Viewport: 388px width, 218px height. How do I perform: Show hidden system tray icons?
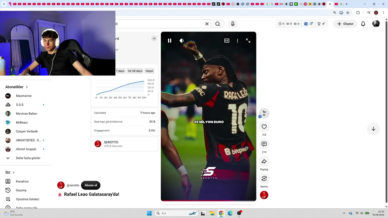click(x=344, y=213)
